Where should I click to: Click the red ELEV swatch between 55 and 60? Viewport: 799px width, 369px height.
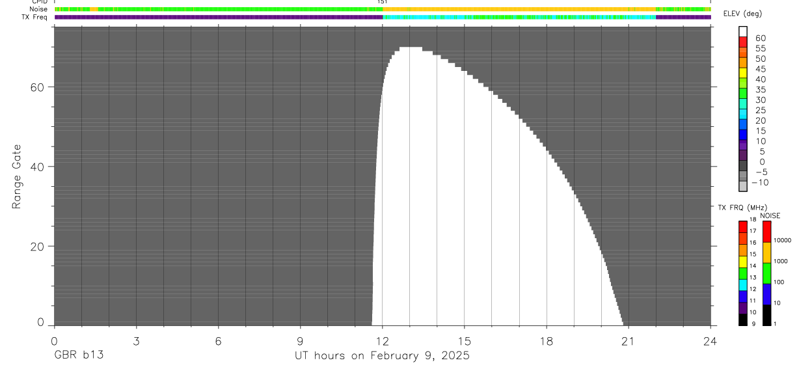tap(743, 42)
